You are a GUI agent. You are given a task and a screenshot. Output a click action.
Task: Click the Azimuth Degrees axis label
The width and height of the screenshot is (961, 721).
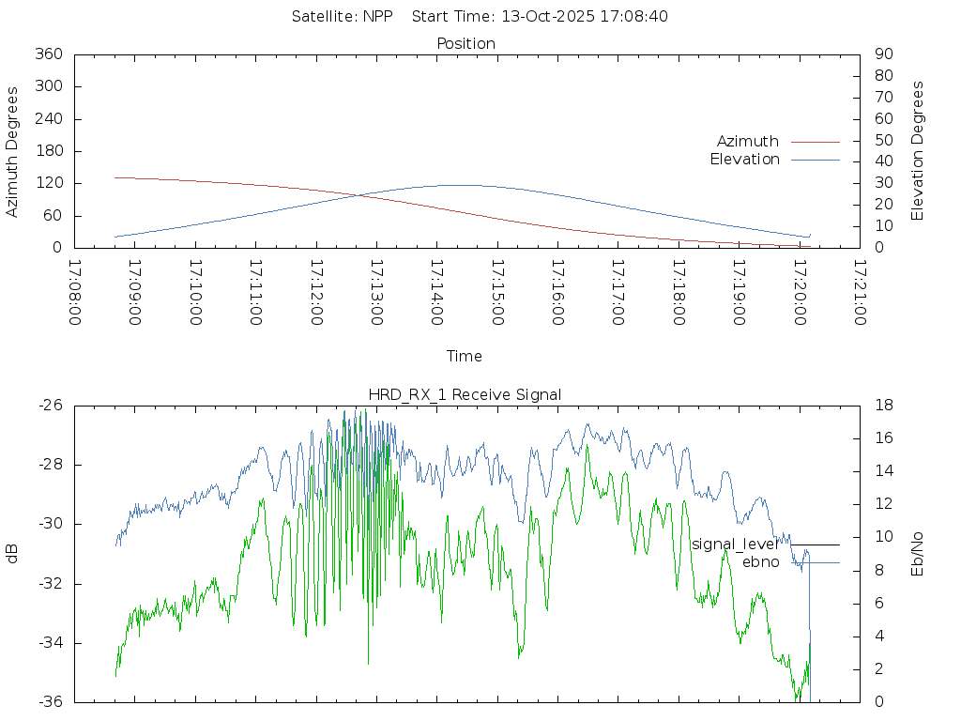(12, 151)
